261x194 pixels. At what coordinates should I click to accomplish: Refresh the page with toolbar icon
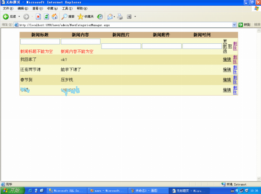click(46, 16)
